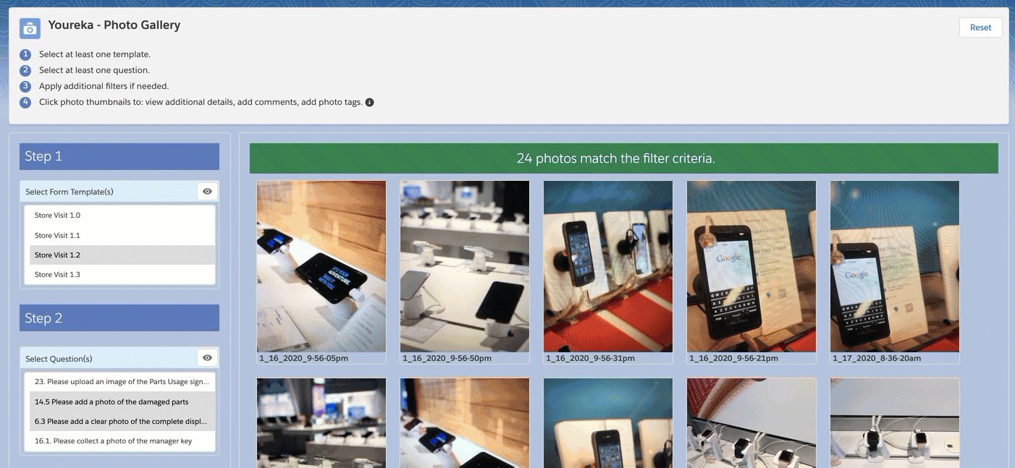Toggle eye icon for Select Question(s)
Viewport: 1015px width, 468px height.
(207, 358)
